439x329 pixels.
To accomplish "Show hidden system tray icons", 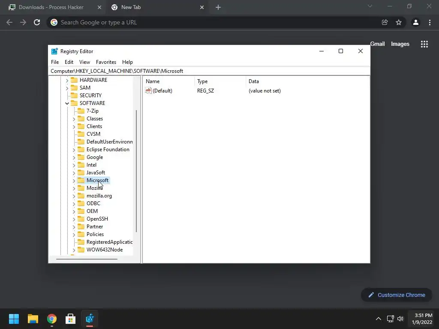I will 378,319.
